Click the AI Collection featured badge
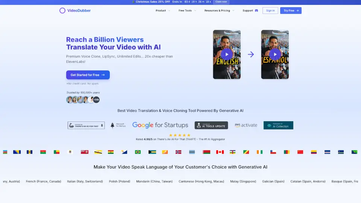This screenshot has width=361, height=203. (x=278, y=125)
